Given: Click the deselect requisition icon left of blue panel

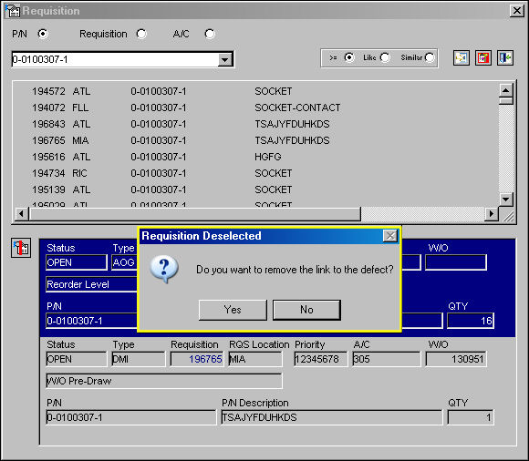Looking at the screenshot, I should pos(21,248).
